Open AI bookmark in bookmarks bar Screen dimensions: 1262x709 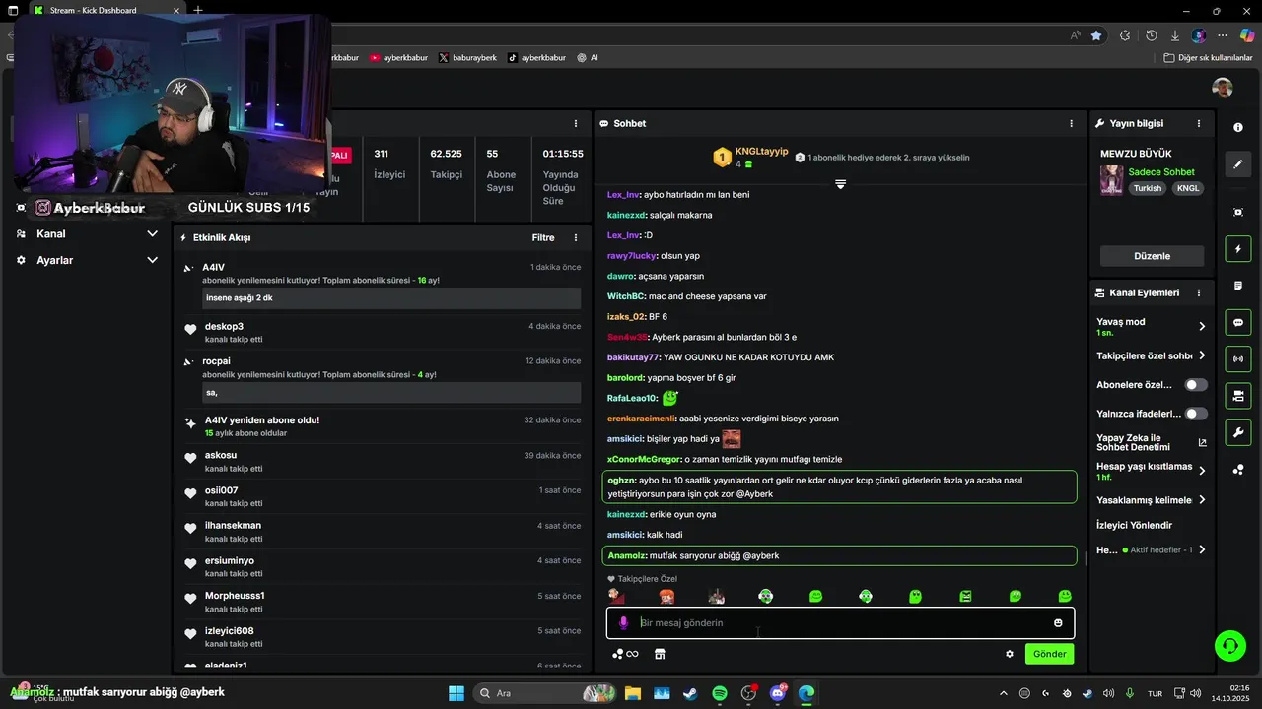(x=588, y=58)
